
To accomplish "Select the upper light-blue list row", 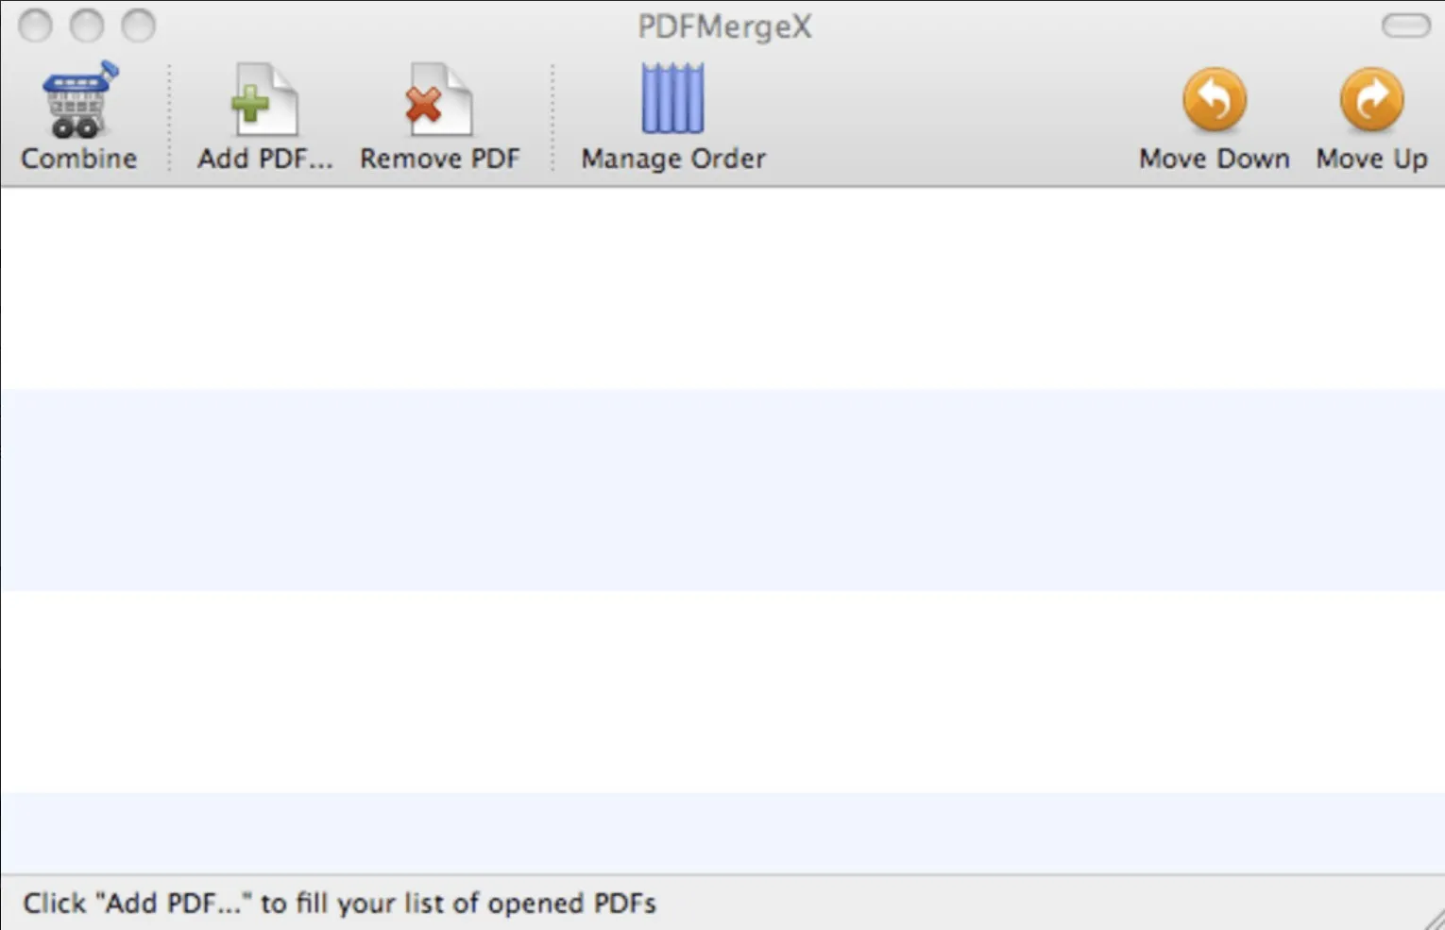I will [x=722, y=489].
